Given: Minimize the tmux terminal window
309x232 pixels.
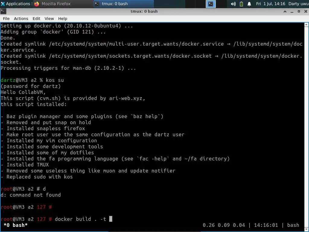Looking at the screenshot, I should [292, 11].
